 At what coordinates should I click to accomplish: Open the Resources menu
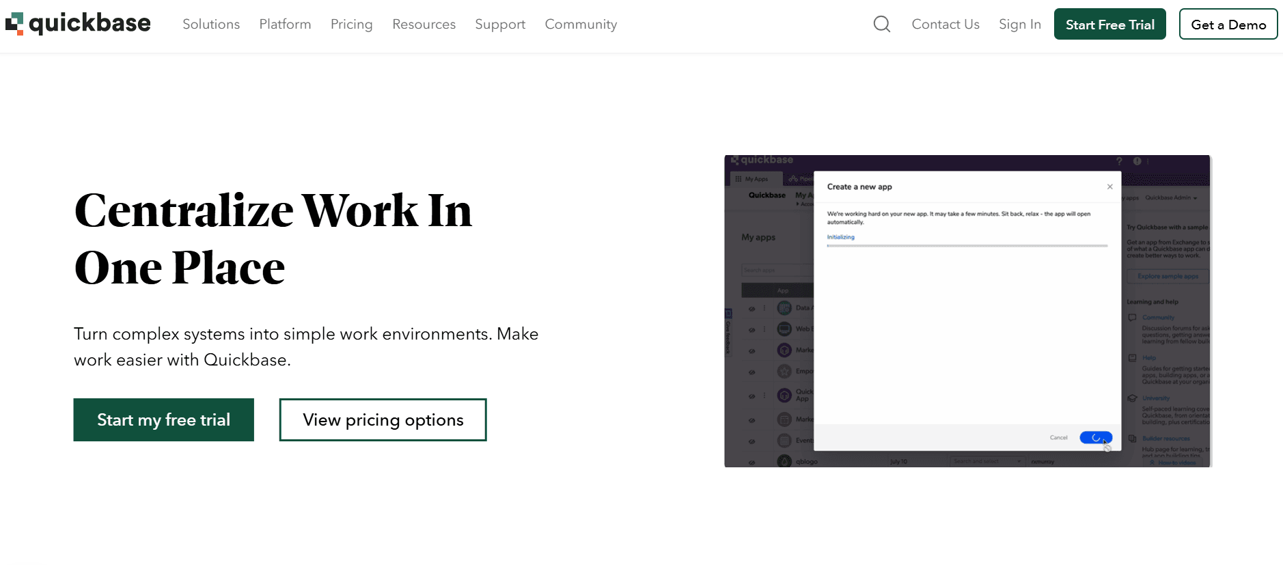[424, 25]
